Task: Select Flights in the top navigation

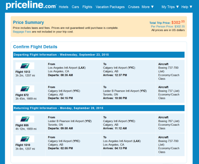Action: (87, 7)
